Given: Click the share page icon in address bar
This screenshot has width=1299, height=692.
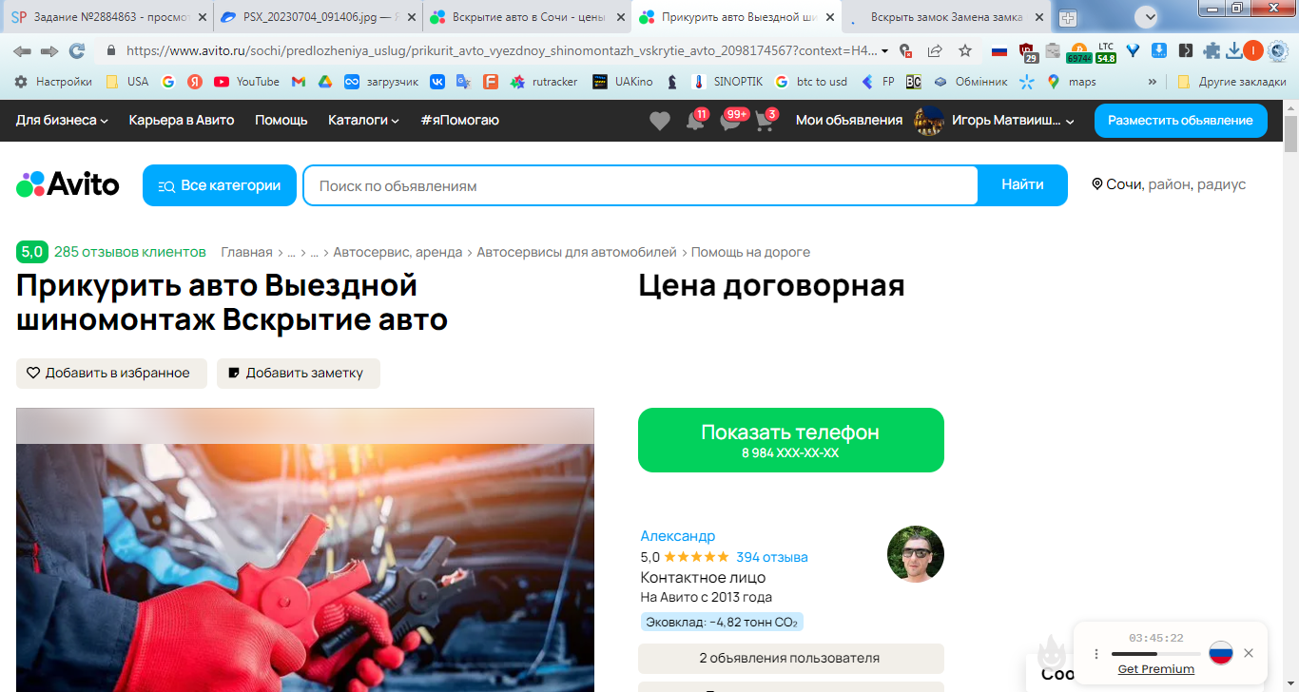Looking at the screenshot, I should click(x=935, y=51).
